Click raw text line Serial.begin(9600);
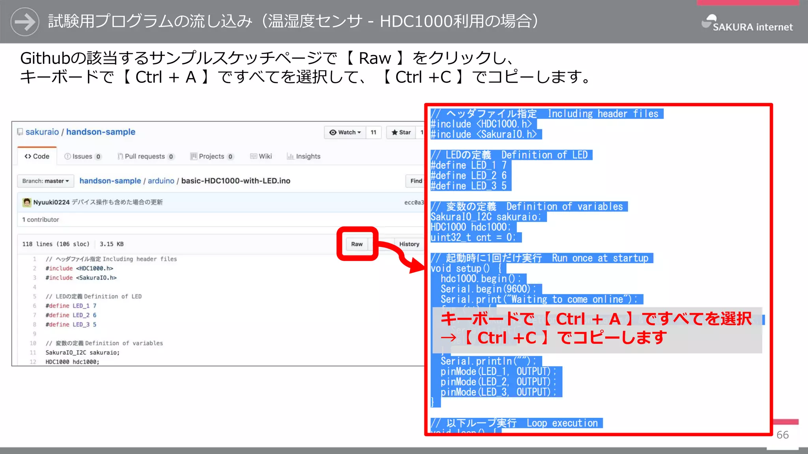This screenshot has width=808, height=454. [x=488, y=289]
